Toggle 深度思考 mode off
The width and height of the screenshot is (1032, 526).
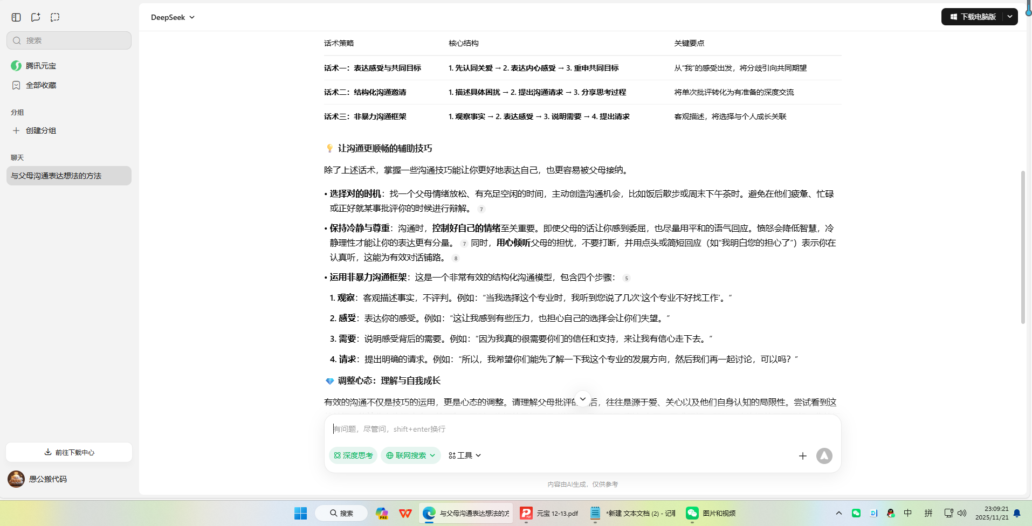click(353, 455)
